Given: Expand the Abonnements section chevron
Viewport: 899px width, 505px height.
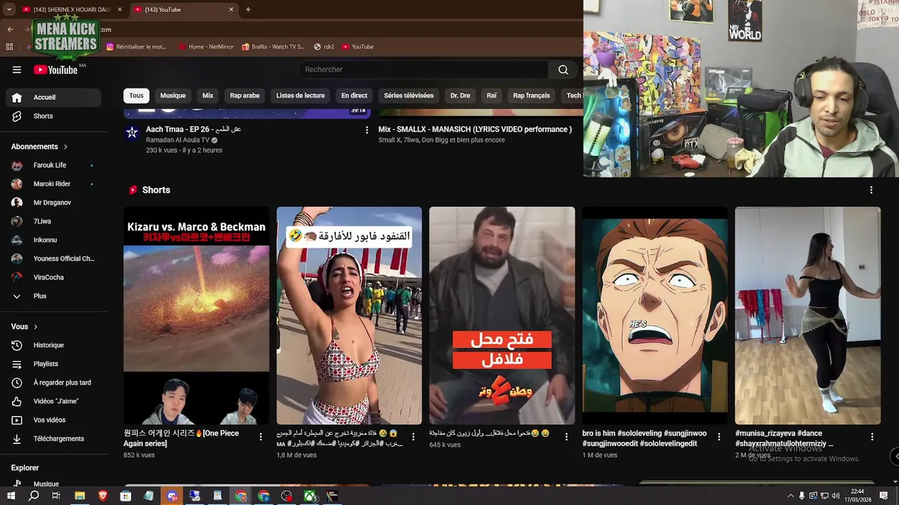Looking at the screenshot, I should [65, 147].
